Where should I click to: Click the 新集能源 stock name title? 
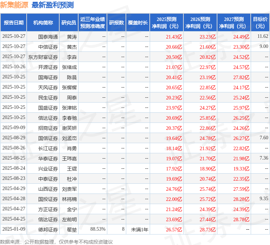pos(14,5)
